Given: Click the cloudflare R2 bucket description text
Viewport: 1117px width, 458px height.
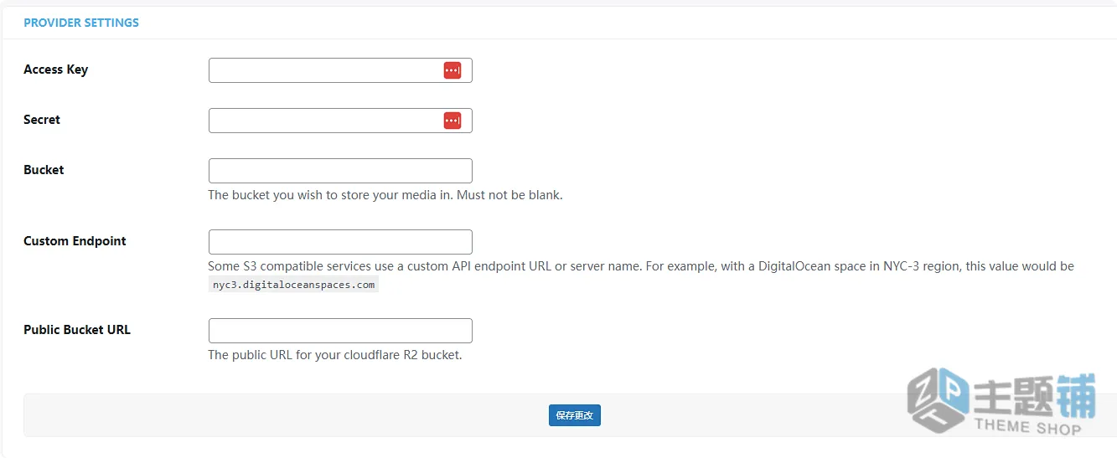Looking at the screenshot, I should click(x=335, y=355).
